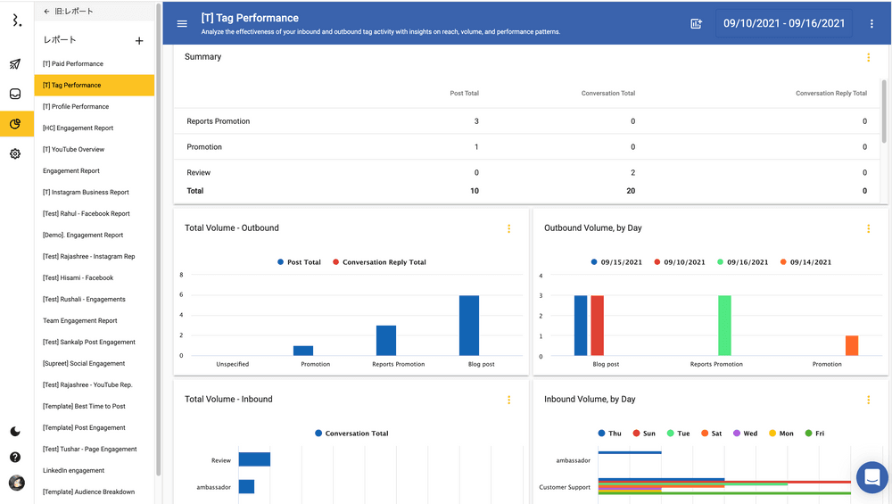The height and width of the screenshot is (504, 892).
Task: Select [T] Paid Performance report
Action: click(x=73, y=64)
